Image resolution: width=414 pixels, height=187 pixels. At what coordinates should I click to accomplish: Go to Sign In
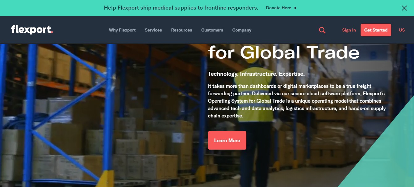coord(349,30)
